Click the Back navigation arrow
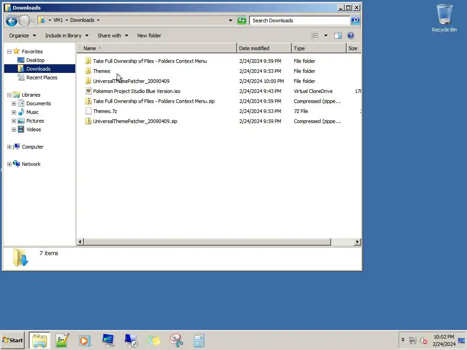Image resolution: width=467 pixels, height=350 pixels. (11, 21)
